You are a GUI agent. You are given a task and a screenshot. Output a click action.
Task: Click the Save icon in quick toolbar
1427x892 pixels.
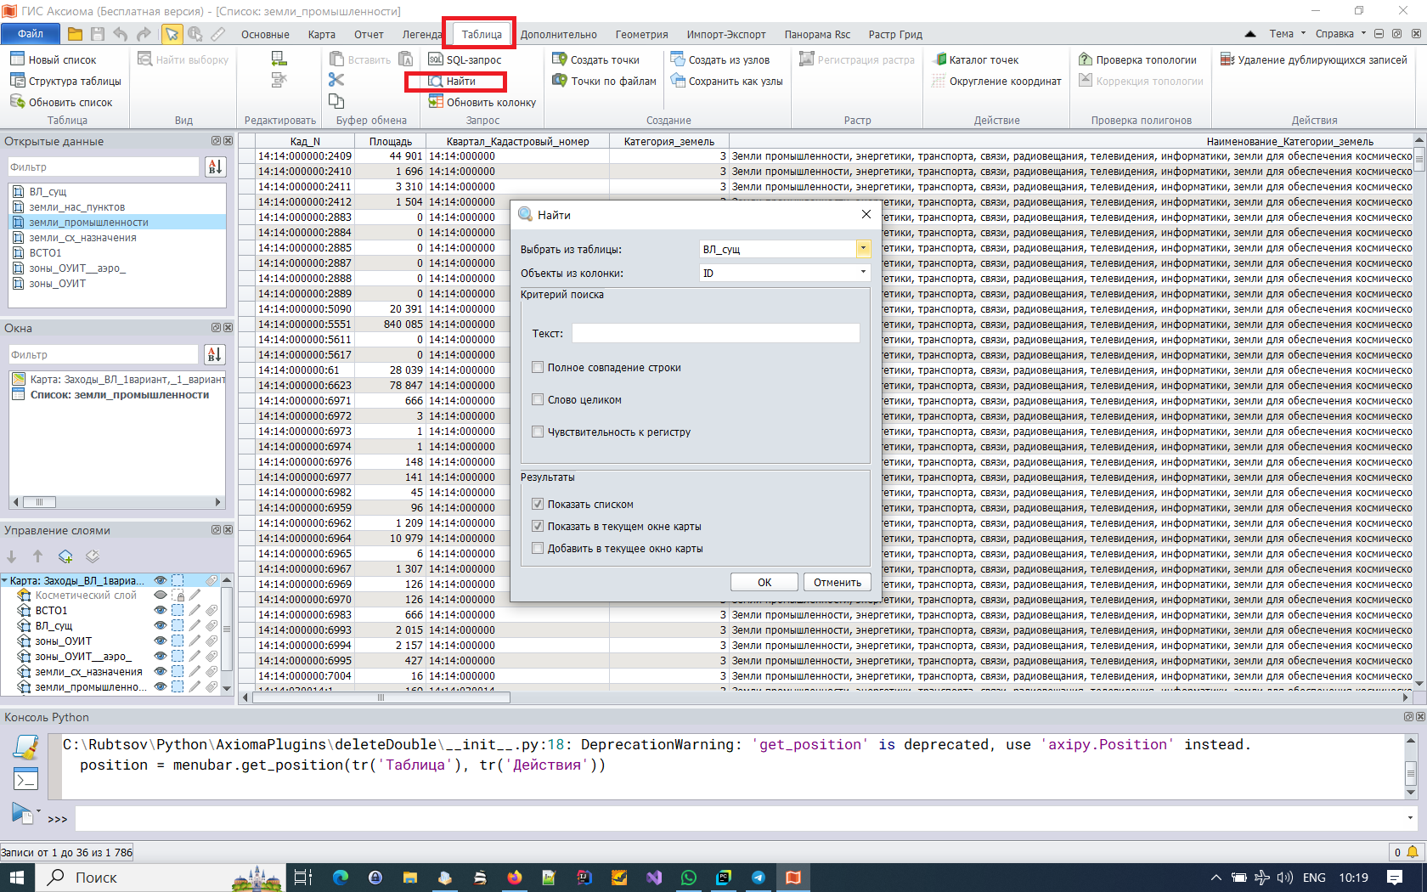click(x=98, y=34)
